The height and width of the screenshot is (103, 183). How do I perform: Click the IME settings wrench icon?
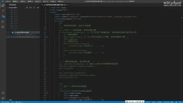coord(143,102)
